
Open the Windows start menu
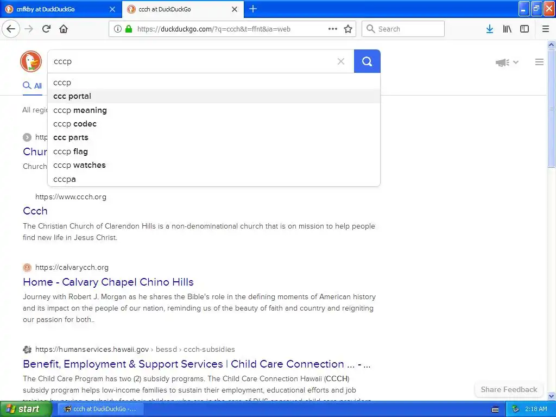click(26, 409)
